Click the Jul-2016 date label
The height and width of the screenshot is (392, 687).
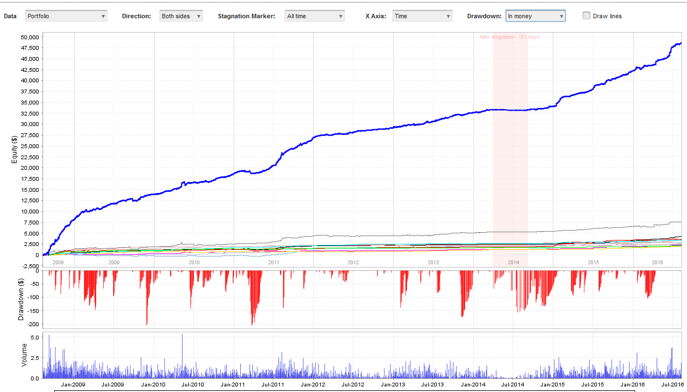(x=673, y=384)
